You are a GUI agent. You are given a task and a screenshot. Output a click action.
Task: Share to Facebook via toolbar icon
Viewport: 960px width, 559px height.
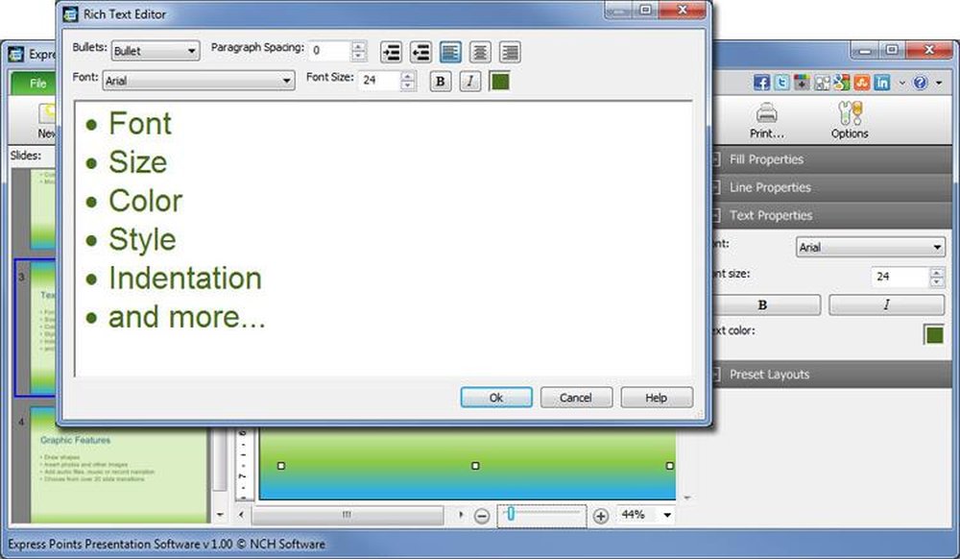pos(761,82)
